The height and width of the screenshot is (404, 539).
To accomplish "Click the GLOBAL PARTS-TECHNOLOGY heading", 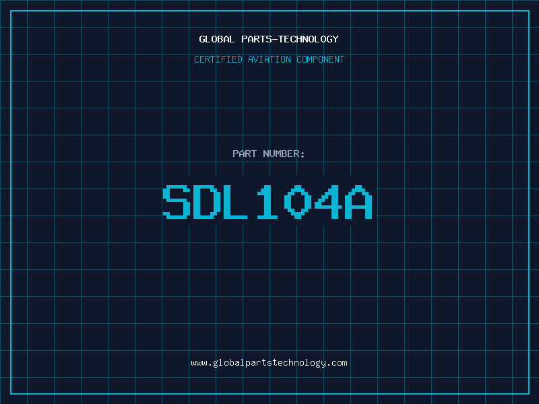I will click(x=269, y=39).
